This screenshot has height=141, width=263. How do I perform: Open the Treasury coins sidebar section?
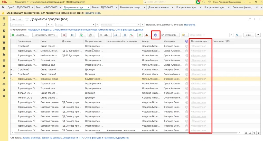[4, 72]
